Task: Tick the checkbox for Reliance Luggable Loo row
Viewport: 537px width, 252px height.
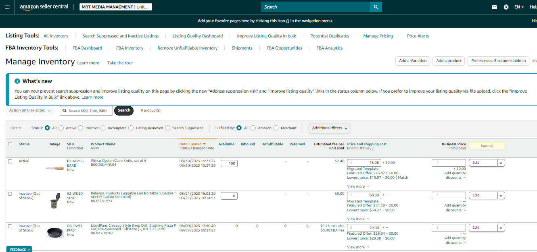Action: click(10, 194)
